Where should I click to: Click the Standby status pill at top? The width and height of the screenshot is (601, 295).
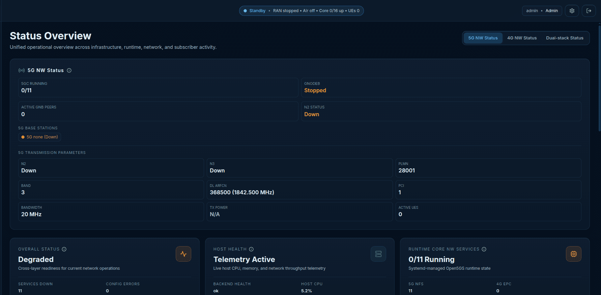[302, 11]
